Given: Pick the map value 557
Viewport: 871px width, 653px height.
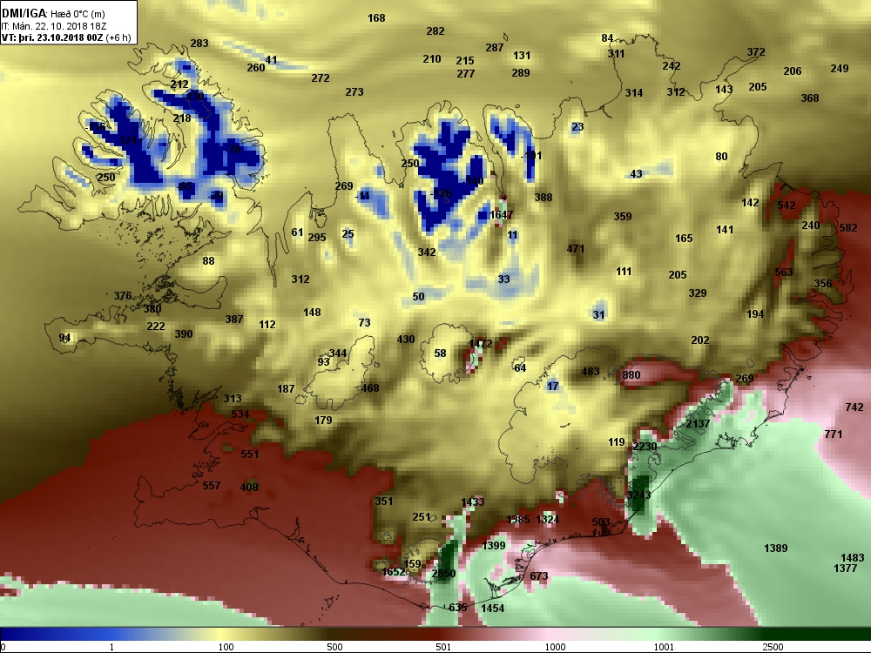Looking at the screenshot, I should pyautogui.click(x=211, y=485).
